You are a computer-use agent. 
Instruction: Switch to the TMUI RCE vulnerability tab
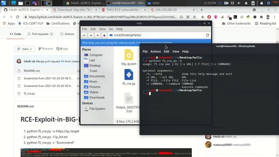point(123,10)
